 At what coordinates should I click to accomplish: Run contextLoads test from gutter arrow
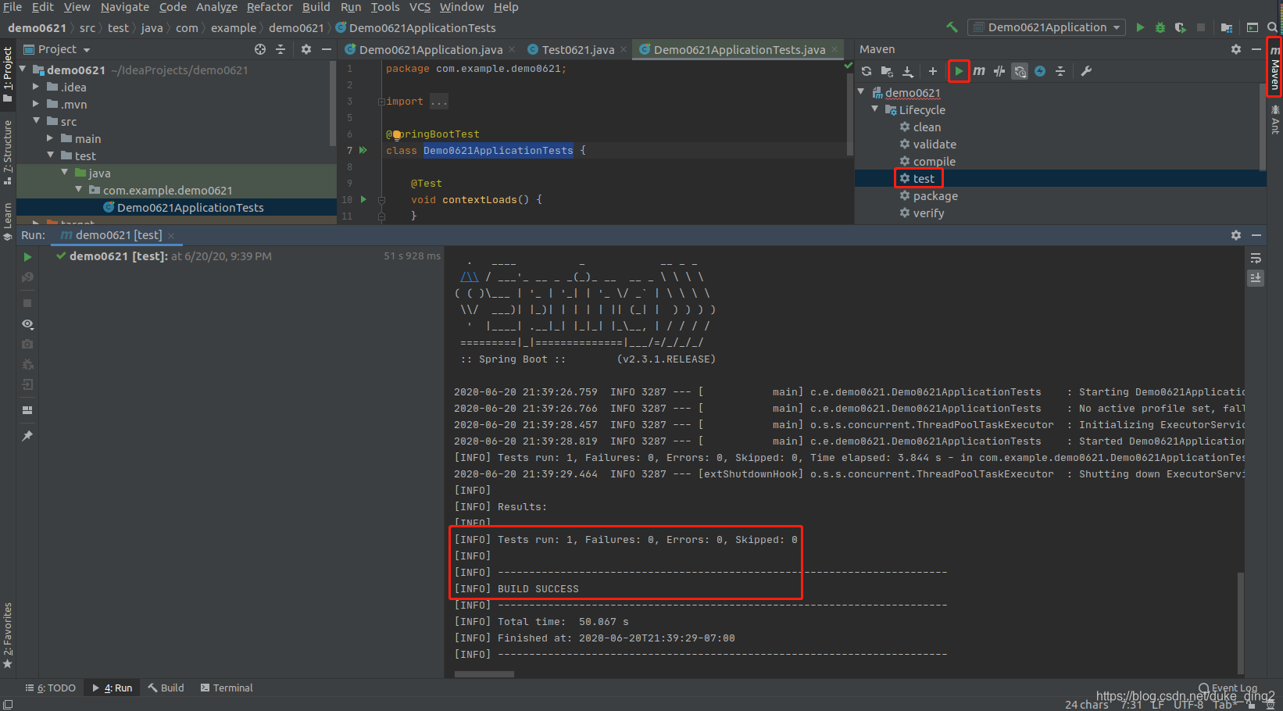[363, 199]
